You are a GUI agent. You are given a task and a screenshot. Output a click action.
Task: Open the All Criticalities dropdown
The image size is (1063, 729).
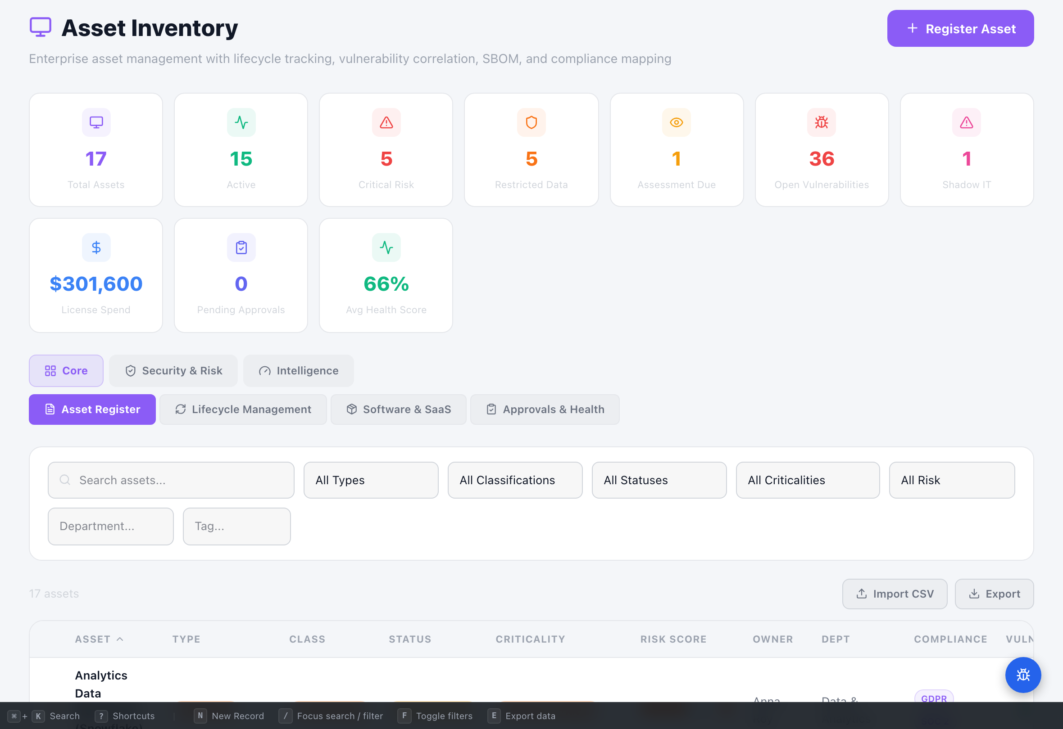807,480
